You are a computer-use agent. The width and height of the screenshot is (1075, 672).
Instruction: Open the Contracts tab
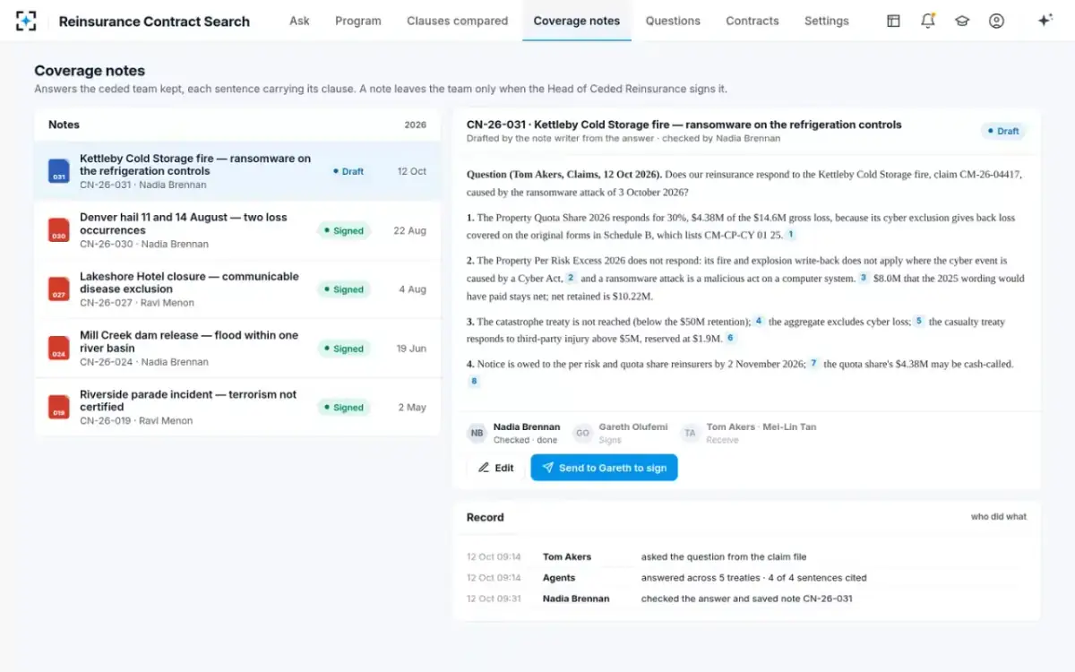pos(752,21)
